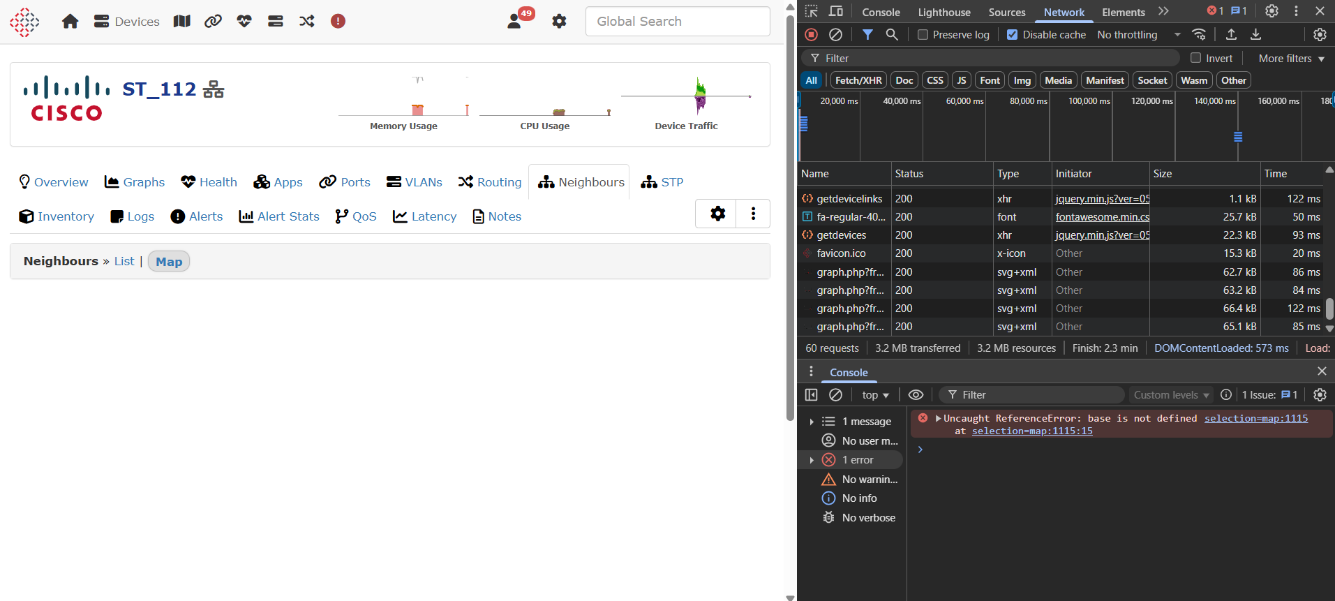Open the user notifications icon with 49 badge
Viewport: 1335px width, 601px height.
[x=516, y=21]
